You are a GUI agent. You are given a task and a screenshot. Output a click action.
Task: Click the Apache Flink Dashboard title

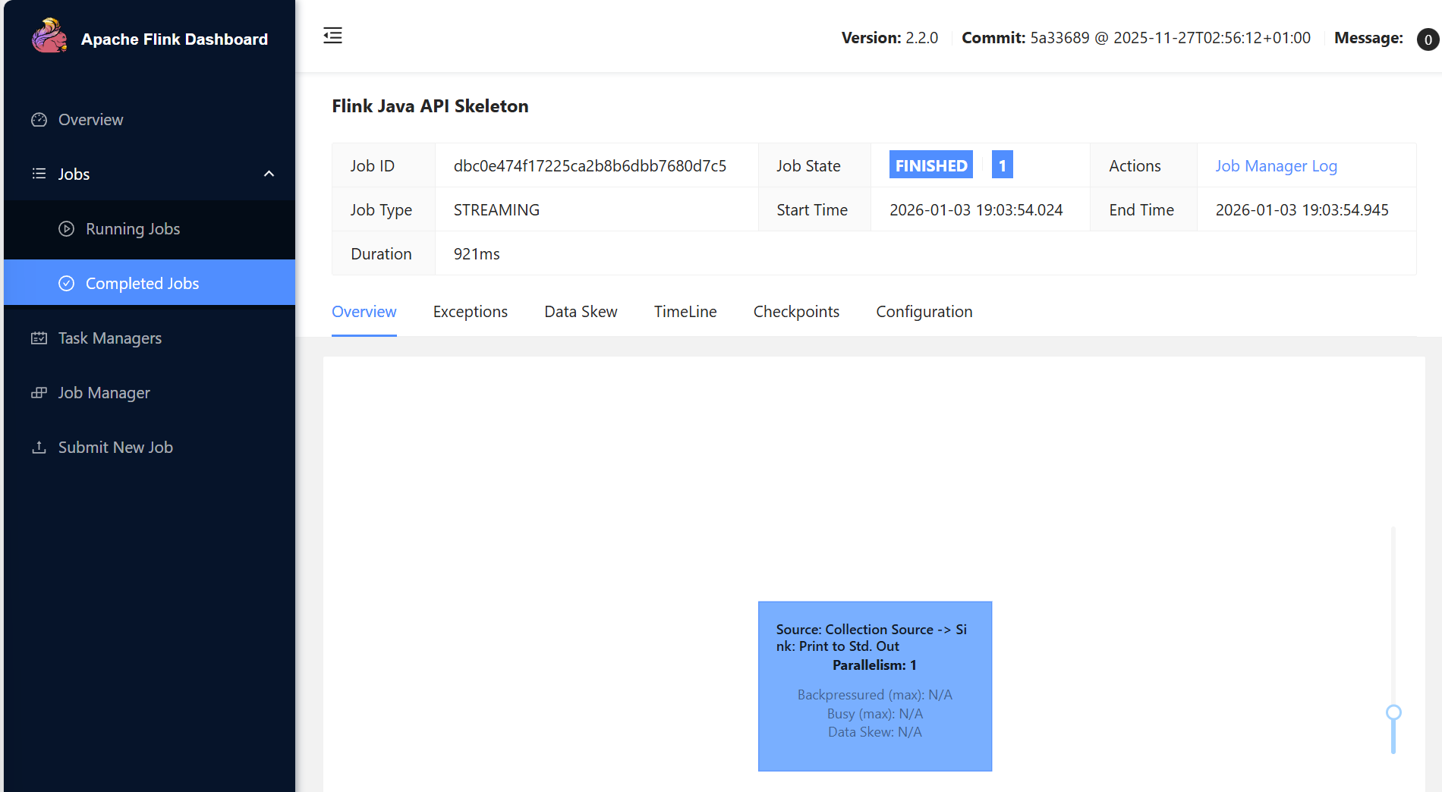point(175,39)
